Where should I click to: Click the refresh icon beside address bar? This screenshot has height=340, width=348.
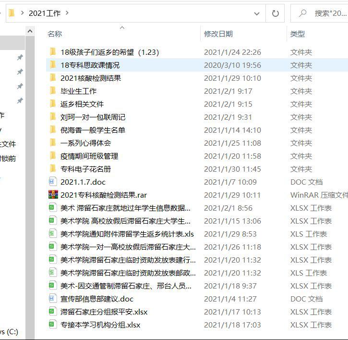[x=275, y=13]
